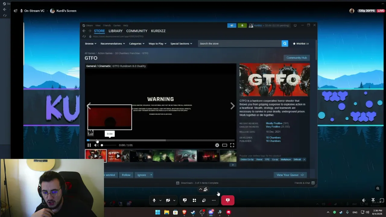The image size is (386, 217).
Task: Go back in Steam navigation
Action: (84, 31)
